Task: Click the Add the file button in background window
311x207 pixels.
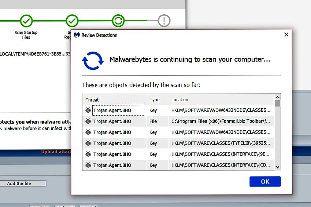Action: [x=23, y=184]
